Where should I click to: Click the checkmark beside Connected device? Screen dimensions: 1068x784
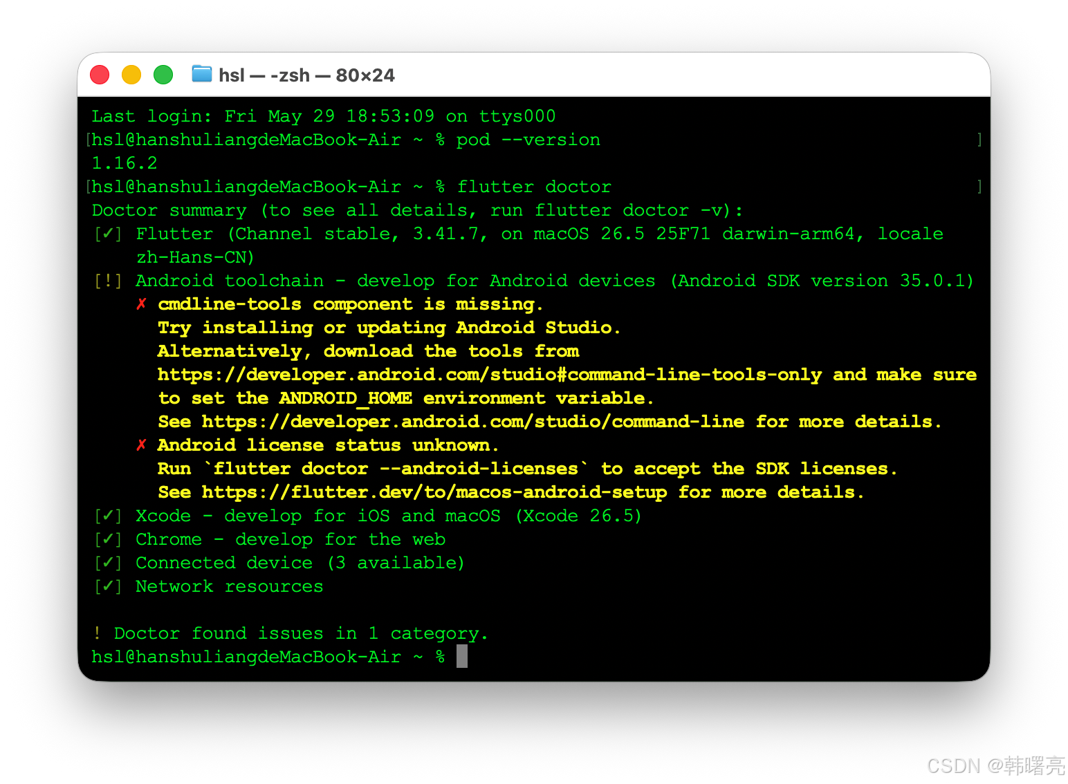click(x=108, y=563)
